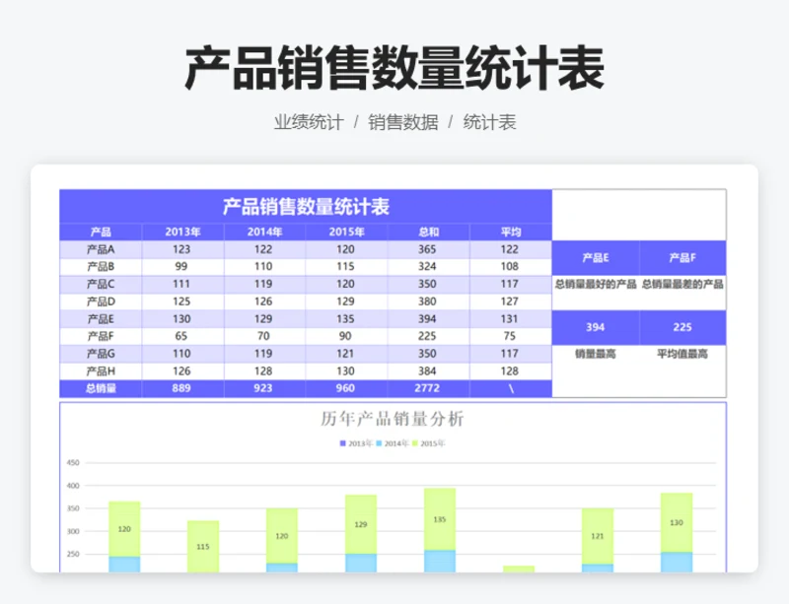Select the 产品G row label
This screenshot has height=604, width=789.
click(x=101, y=354)
